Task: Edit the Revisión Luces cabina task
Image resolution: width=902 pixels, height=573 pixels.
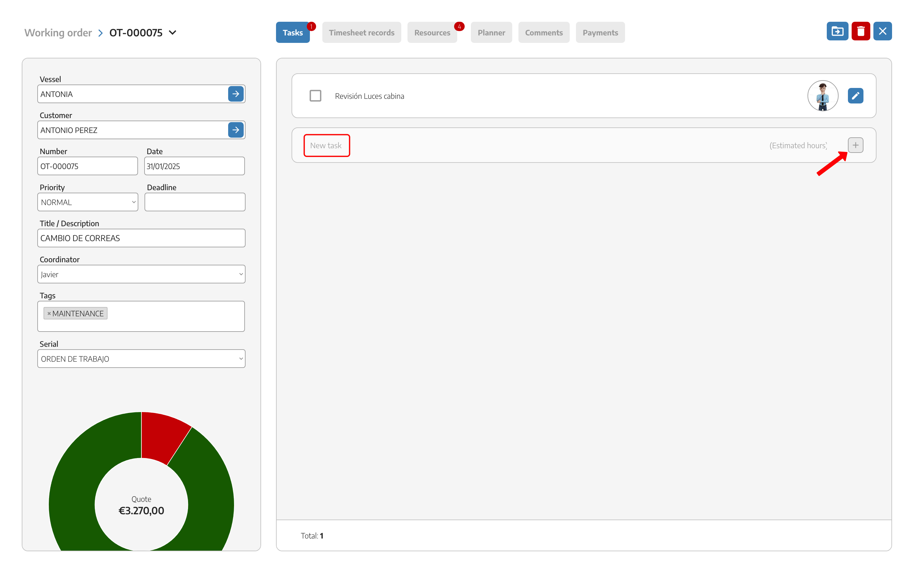Action: [x=856, y=96]
